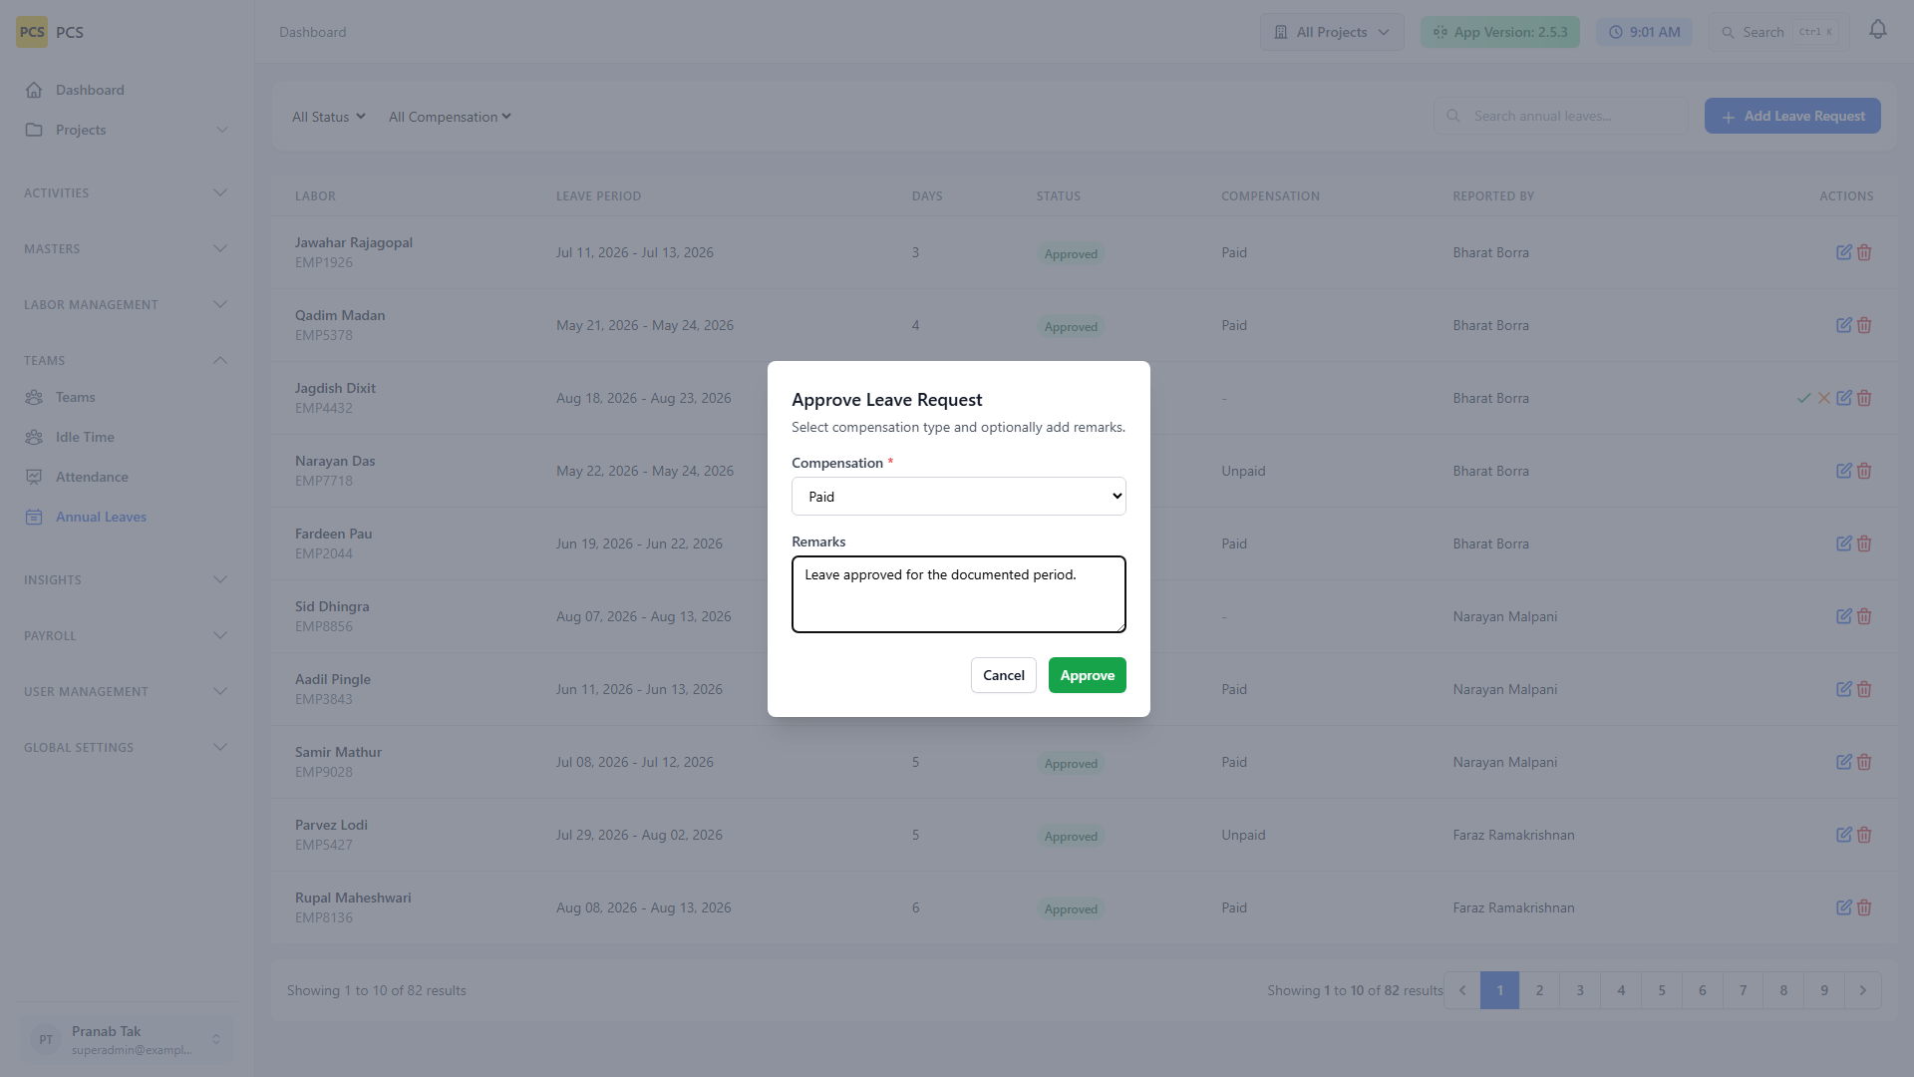Image resolution: width=1914 pixels, height=1077 pixels.
Task: Go to the next results page arrow
Action: 1862,990
